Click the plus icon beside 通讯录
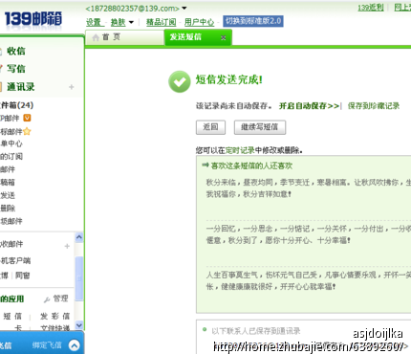 point(72,87)
